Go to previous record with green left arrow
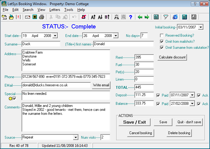The image size is (210, 149). pos(140,17)
